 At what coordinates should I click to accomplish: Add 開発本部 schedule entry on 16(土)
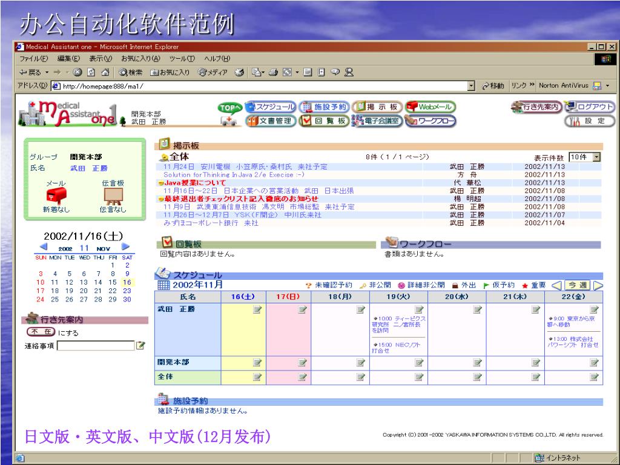pyautogui.click(x=257, y=363)
